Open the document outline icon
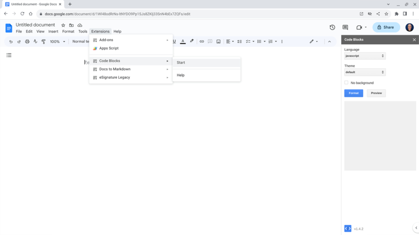The image size is (419, 235). coord(9,55)
